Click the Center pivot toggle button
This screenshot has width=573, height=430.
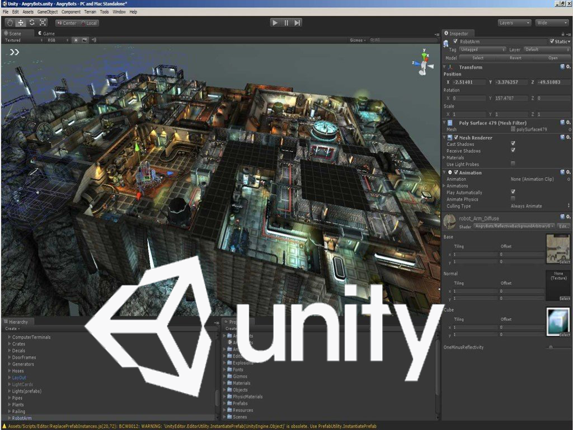66,23
